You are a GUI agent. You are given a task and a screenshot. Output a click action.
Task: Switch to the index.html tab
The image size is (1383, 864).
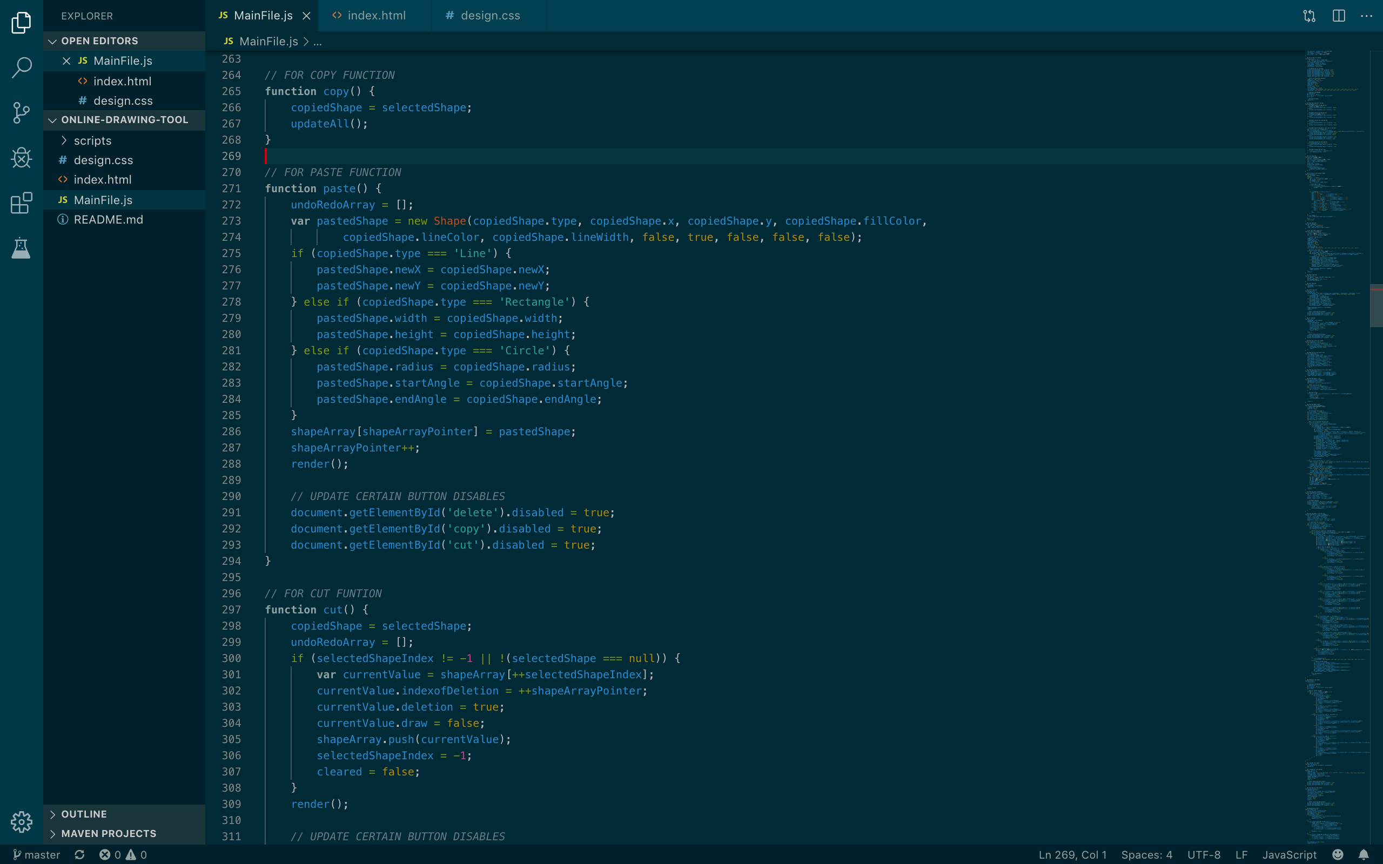[x=376, y=16]
